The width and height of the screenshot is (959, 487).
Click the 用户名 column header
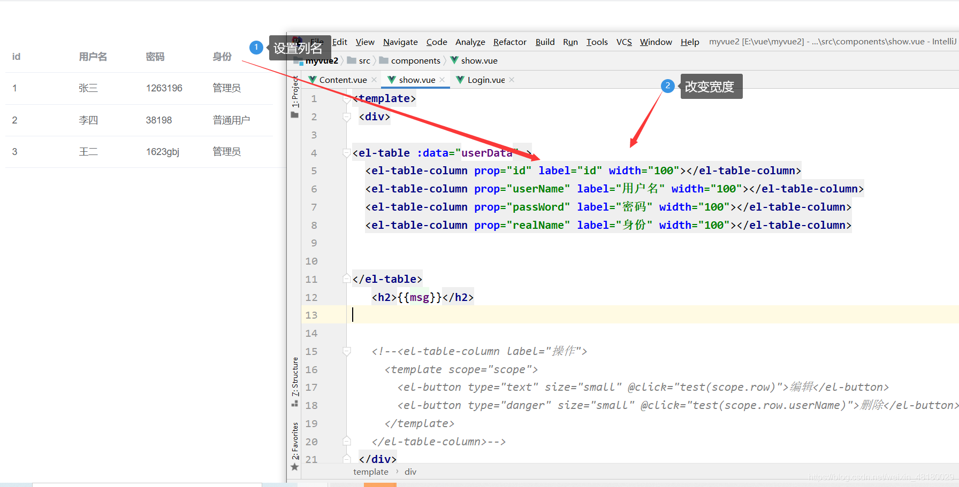click(x=93, y=57)
